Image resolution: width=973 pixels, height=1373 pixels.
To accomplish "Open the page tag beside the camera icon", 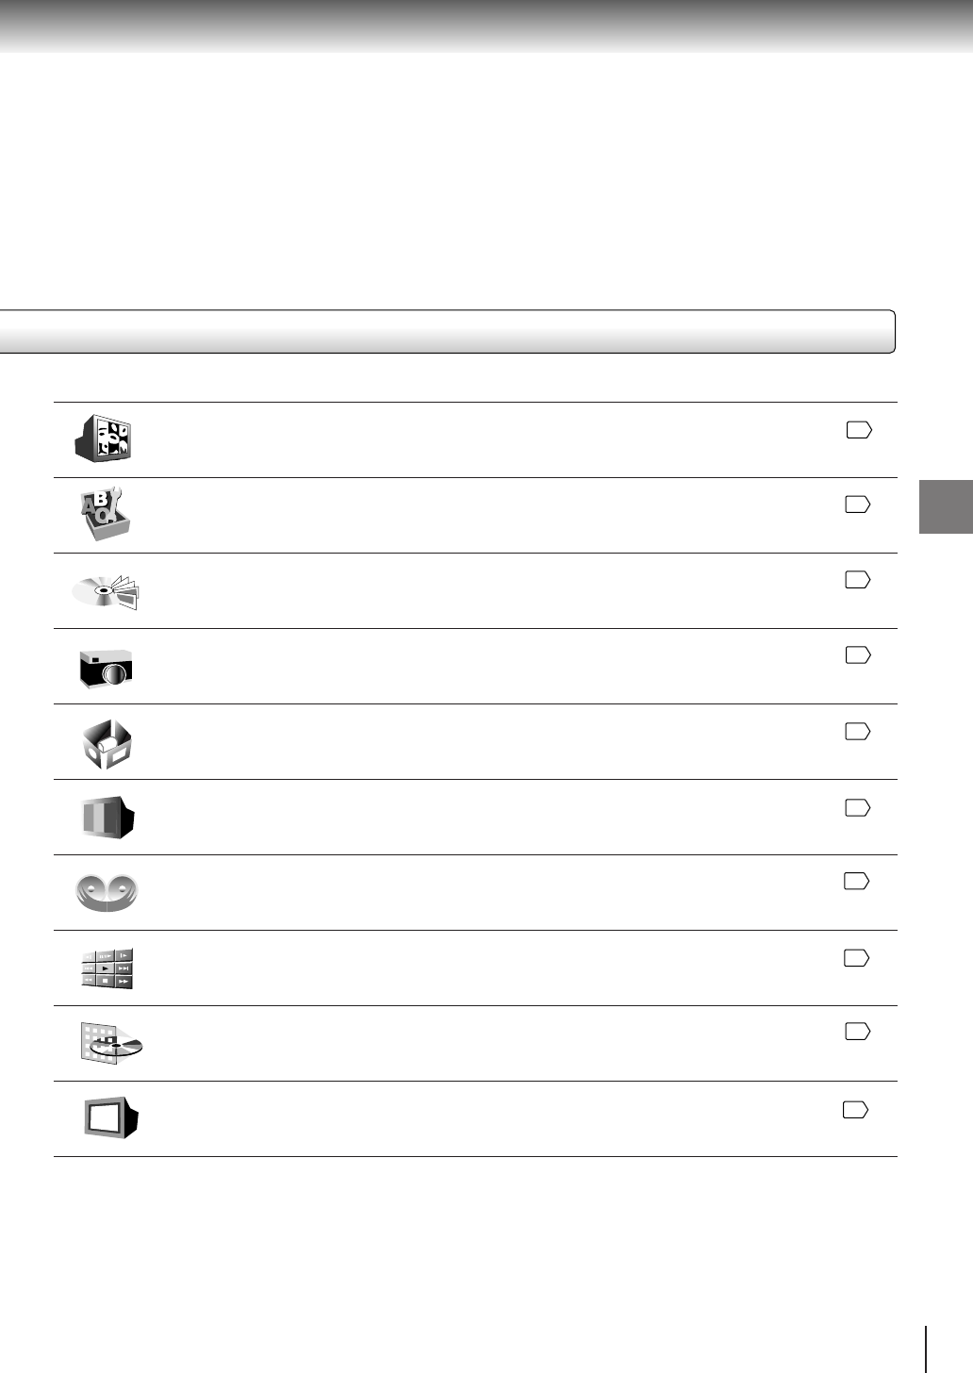I will (858, 654).
